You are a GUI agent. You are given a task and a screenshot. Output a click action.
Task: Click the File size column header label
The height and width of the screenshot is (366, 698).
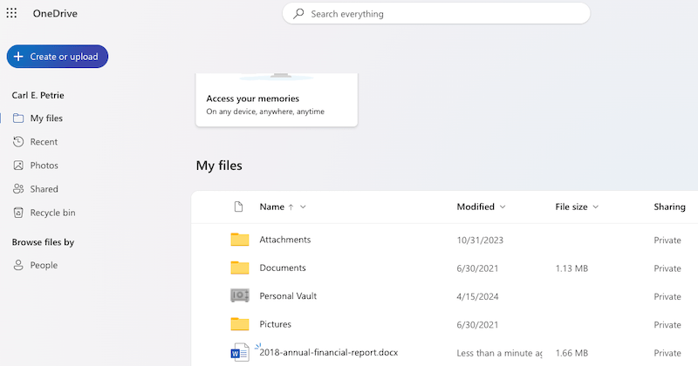[x=571, y=207]
